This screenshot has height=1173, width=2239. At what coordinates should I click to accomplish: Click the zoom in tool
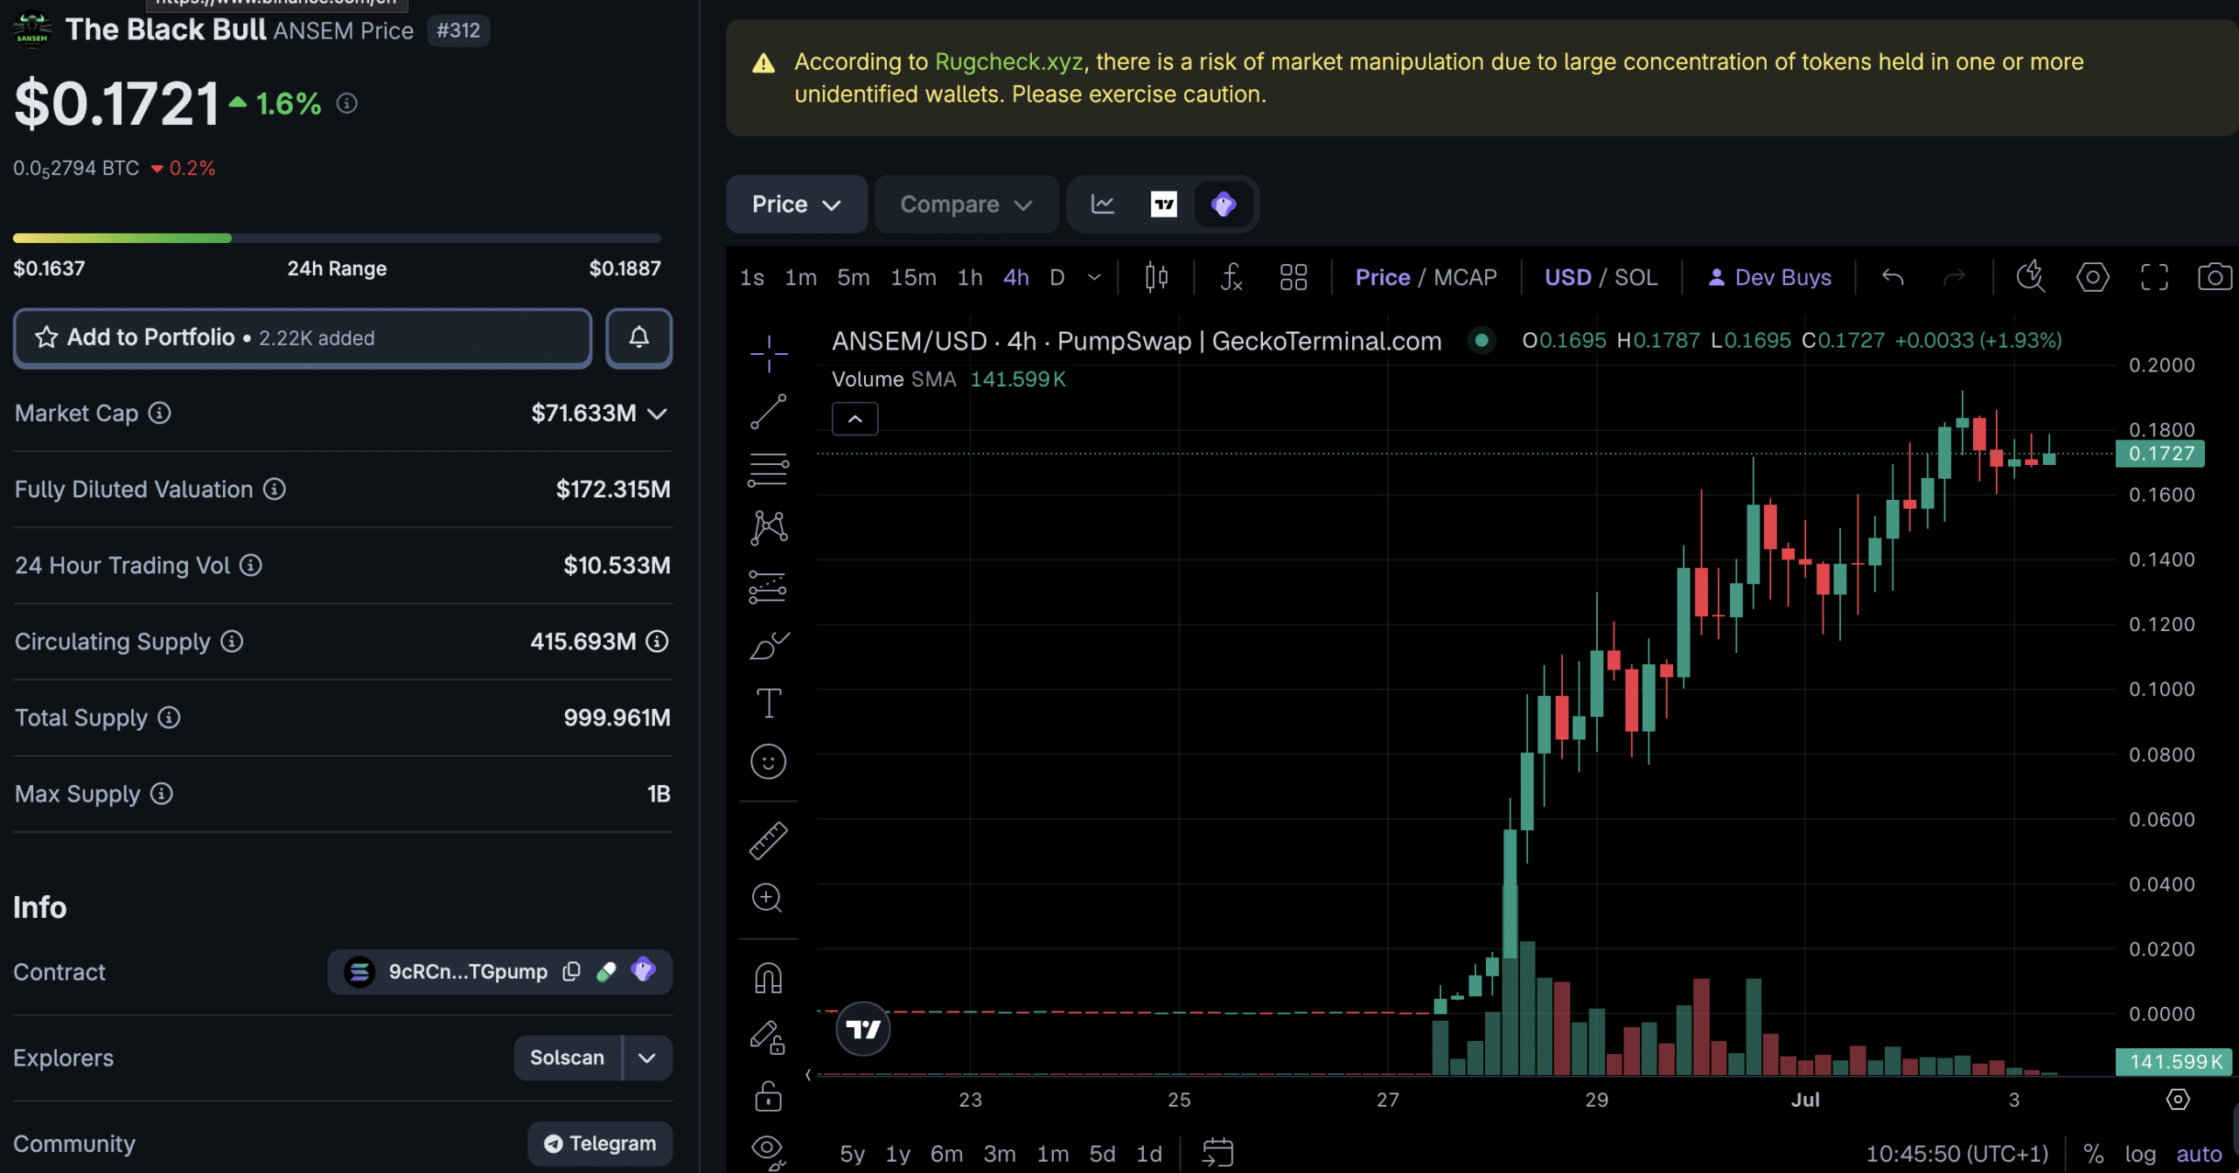pos(767,898)
